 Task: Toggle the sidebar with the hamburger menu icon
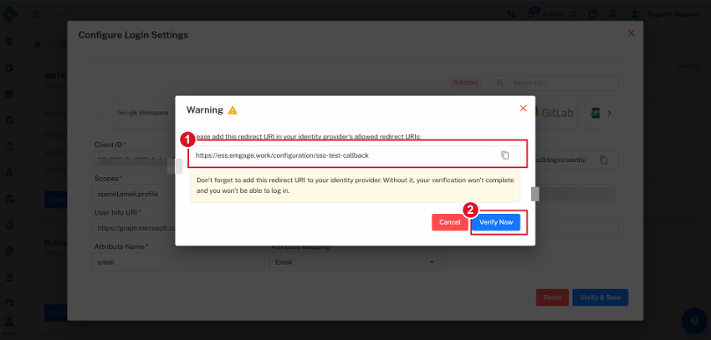click(36, 14)
